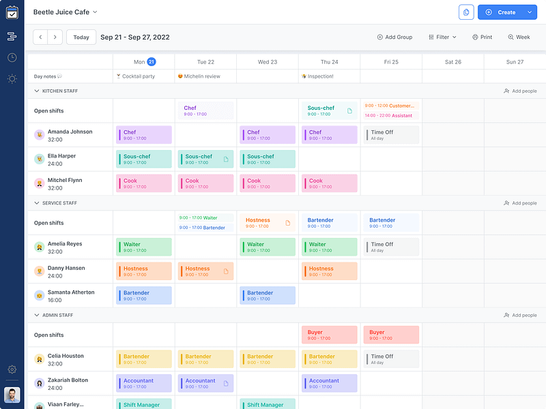Select the Tue 22 column header
Image resolution: width=546 pixels, height=409 pixels.
(205, 62)
